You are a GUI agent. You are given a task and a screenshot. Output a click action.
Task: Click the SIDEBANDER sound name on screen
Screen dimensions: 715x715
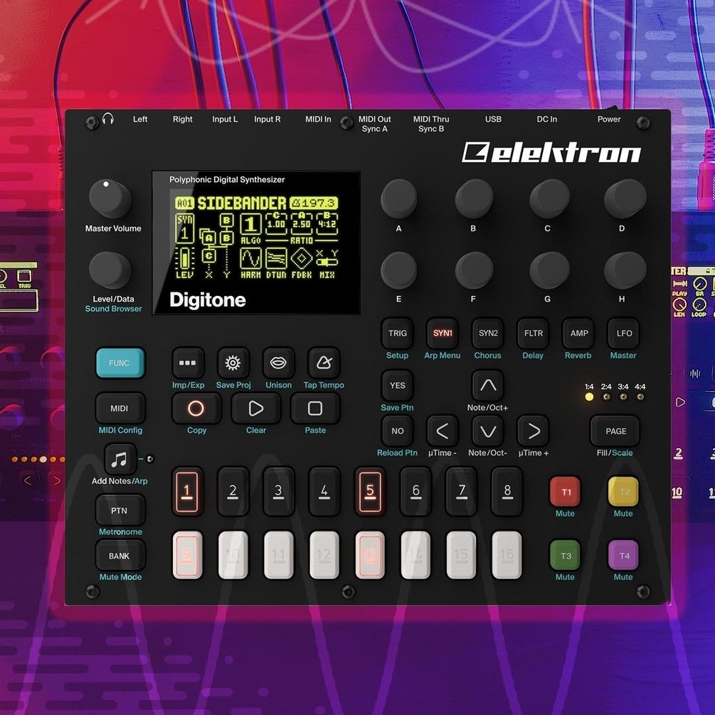point(242,203)
